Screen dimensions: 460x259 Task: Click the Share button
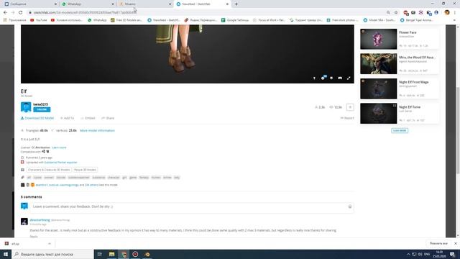click(x=108, y=118)
